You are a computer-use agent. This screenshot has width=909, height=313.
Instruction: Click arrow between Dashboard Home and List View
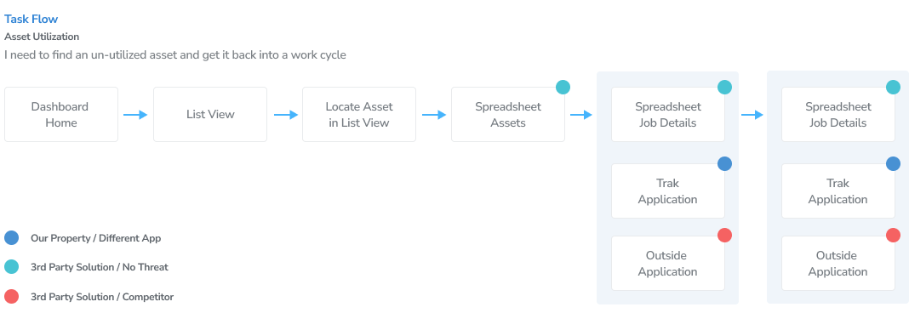coord(135,115)
